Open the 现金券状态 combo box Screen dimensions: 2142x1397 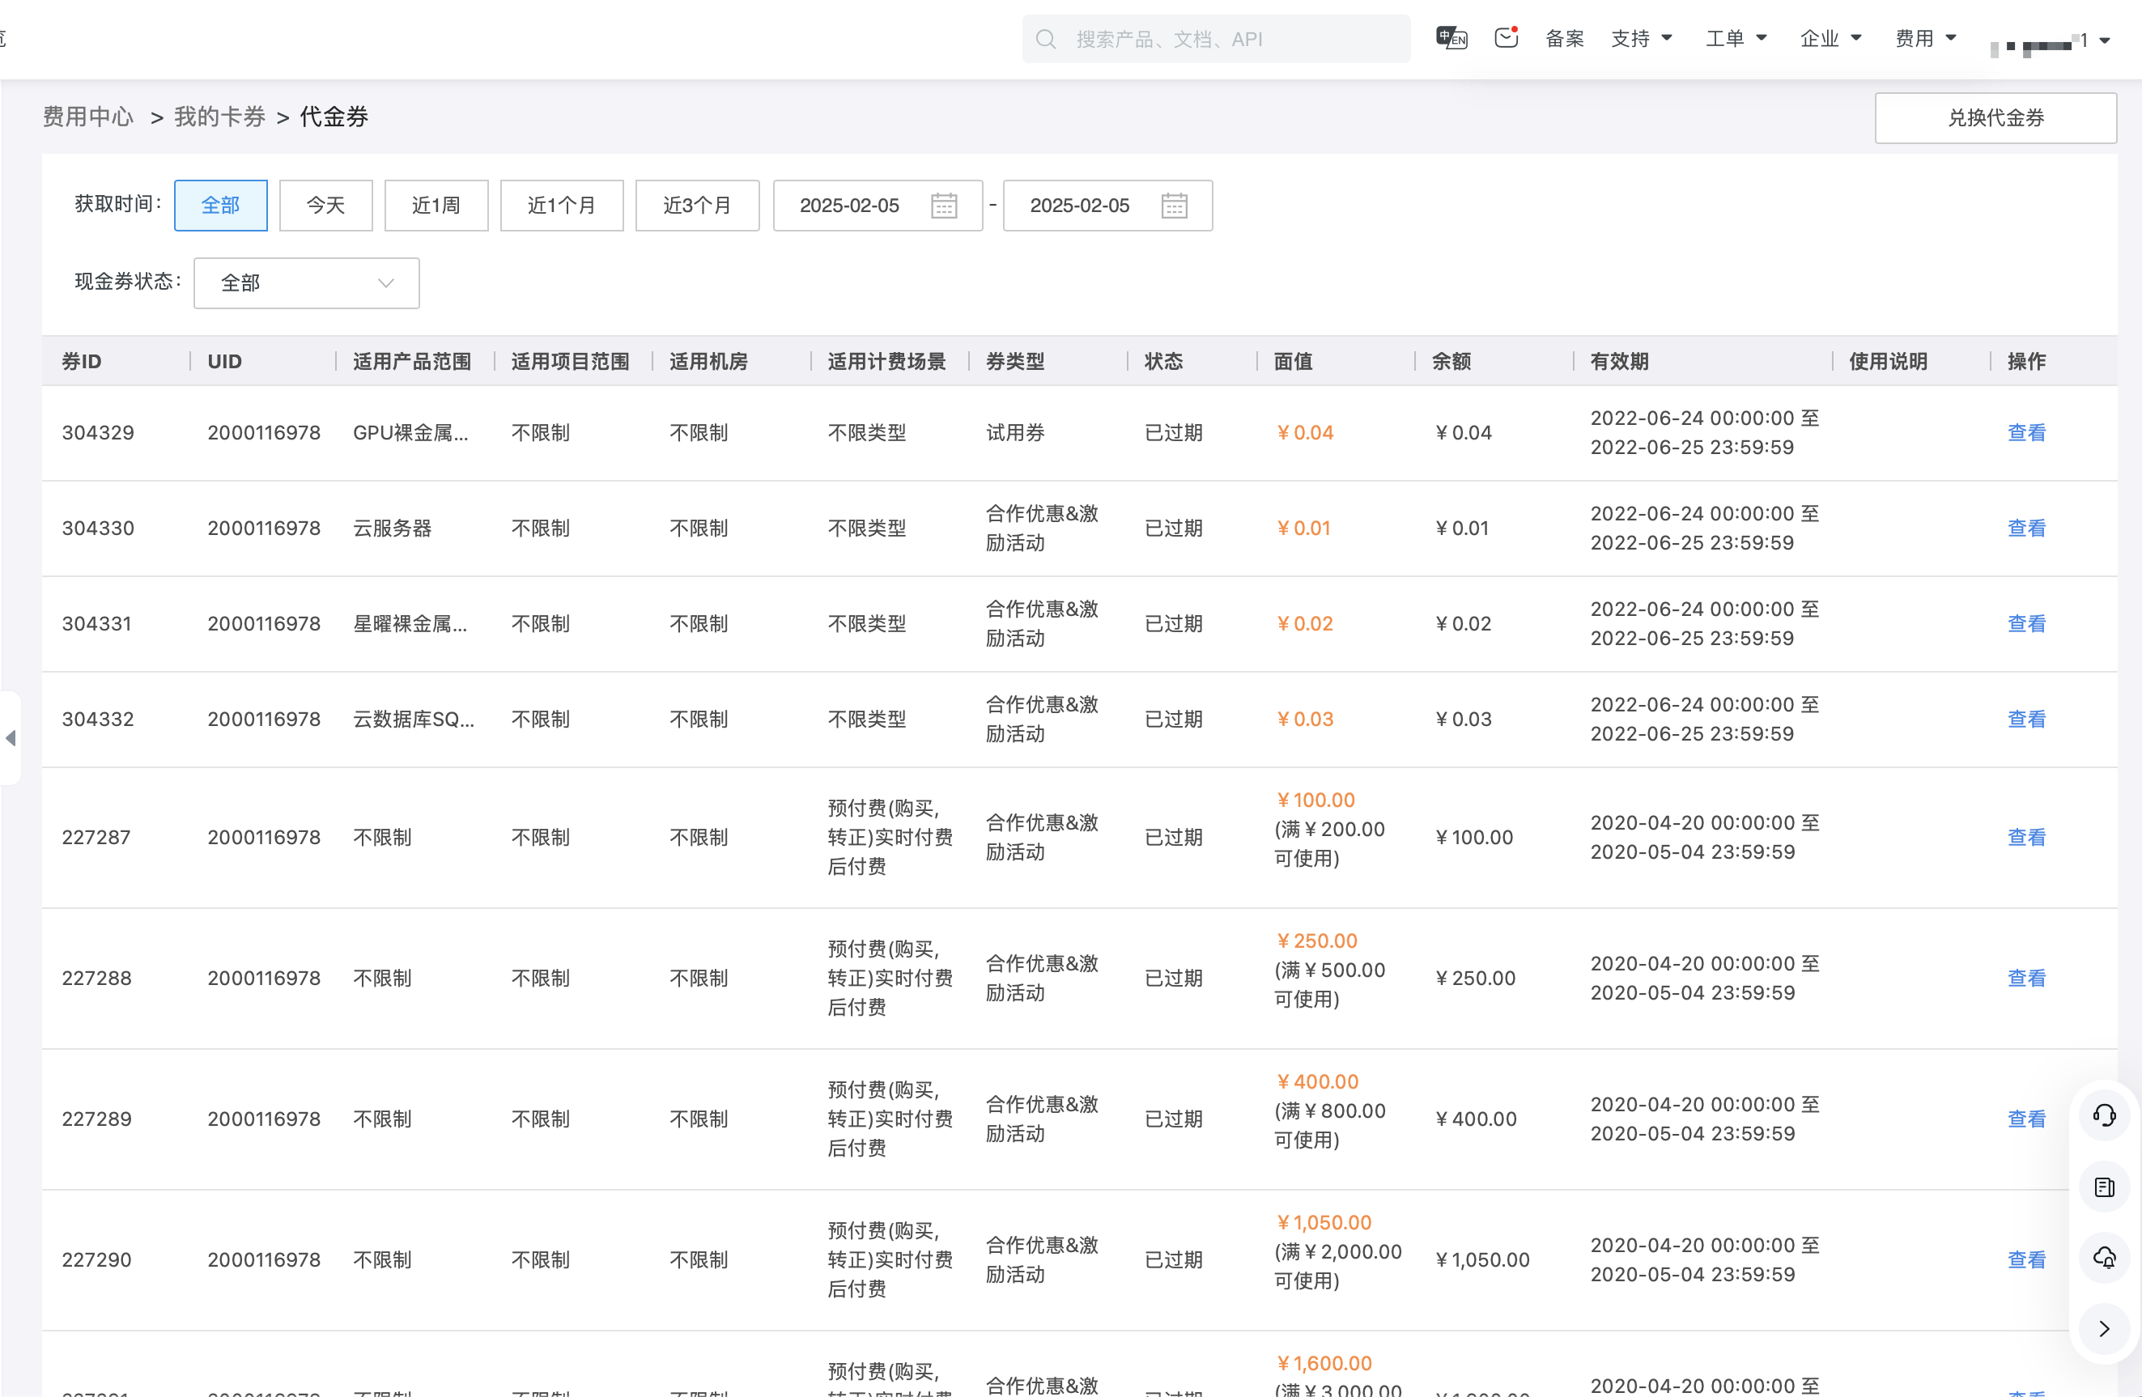(x=307, y=283)
